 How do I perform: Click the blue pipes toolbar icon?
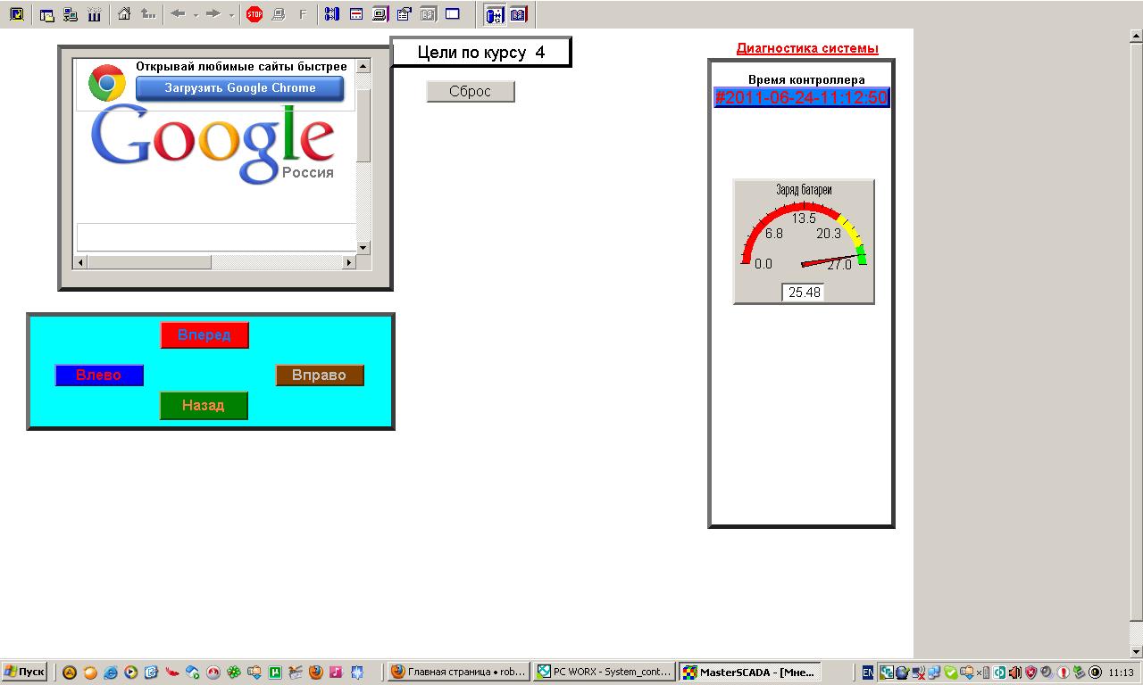(332, 14)
